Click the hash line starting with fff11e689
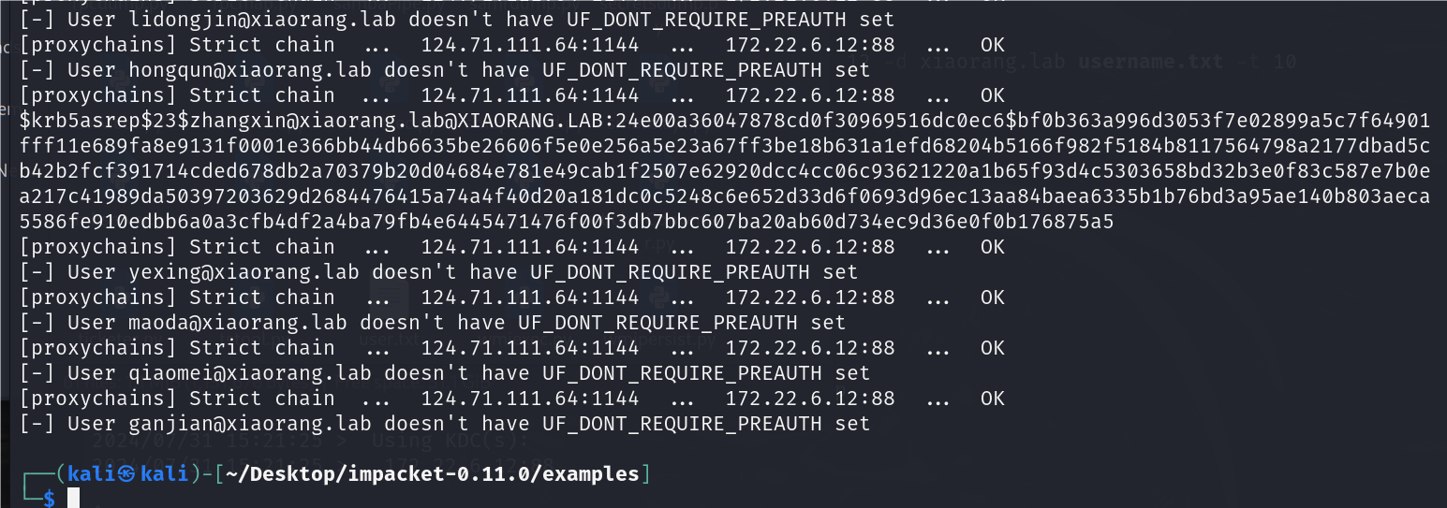This screenshot has width=1447, height=508. point(724,146)
